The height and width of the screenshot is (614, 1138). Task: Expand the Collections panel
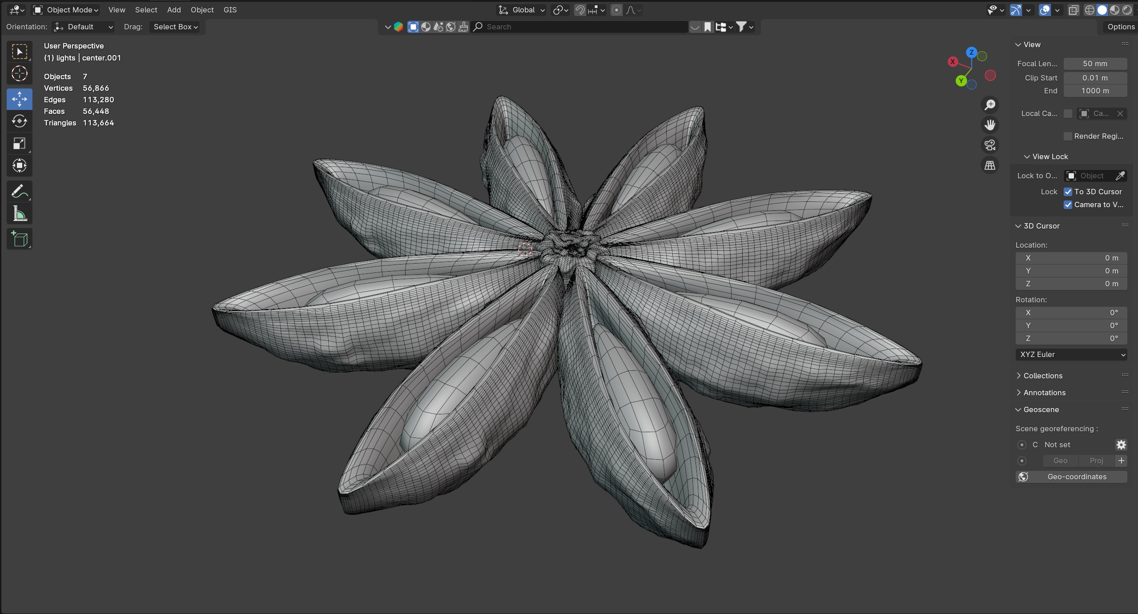click(1042, 376)
